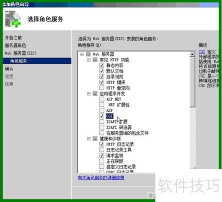
Task: Enable the 正在跟踪 checkbox
Action: [x=102, y=161]
